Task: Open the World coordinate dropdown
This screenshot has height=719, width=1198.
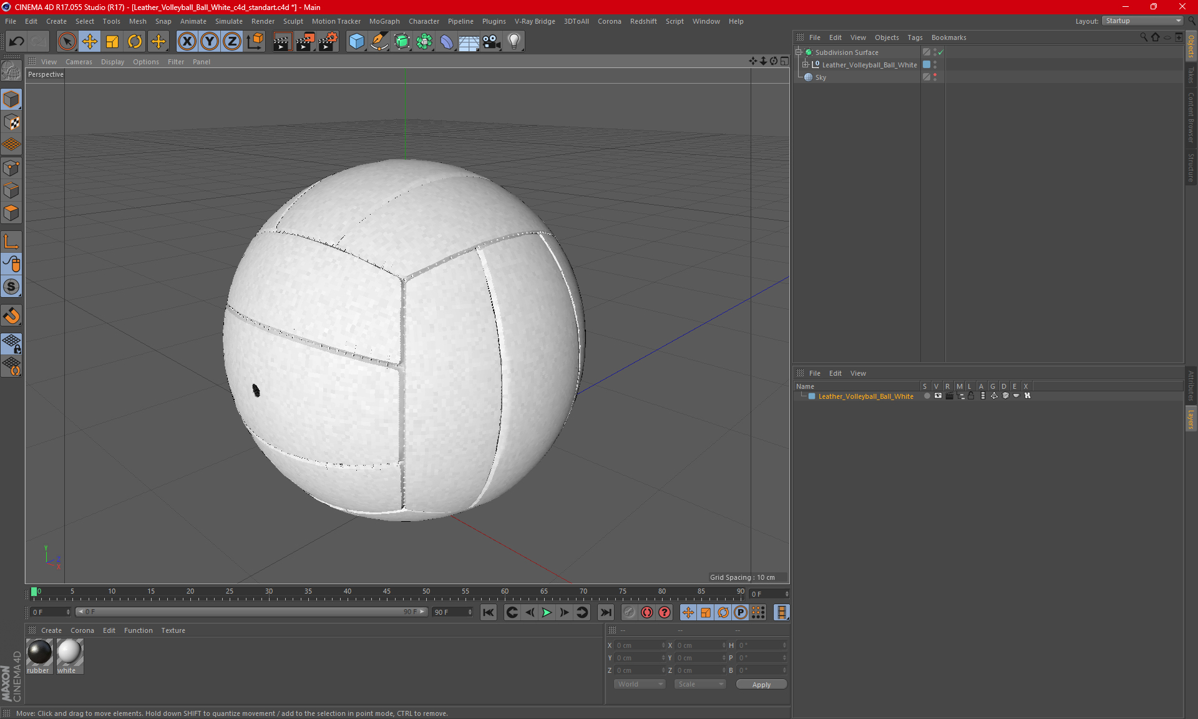Action: 640,684
